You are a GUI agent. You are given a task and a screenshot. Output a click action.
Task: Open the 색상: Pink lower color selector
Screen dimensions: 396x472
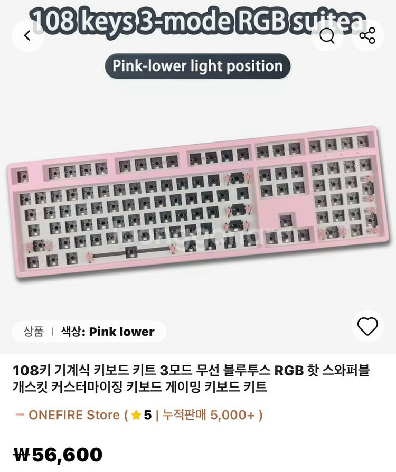point(108,332)
